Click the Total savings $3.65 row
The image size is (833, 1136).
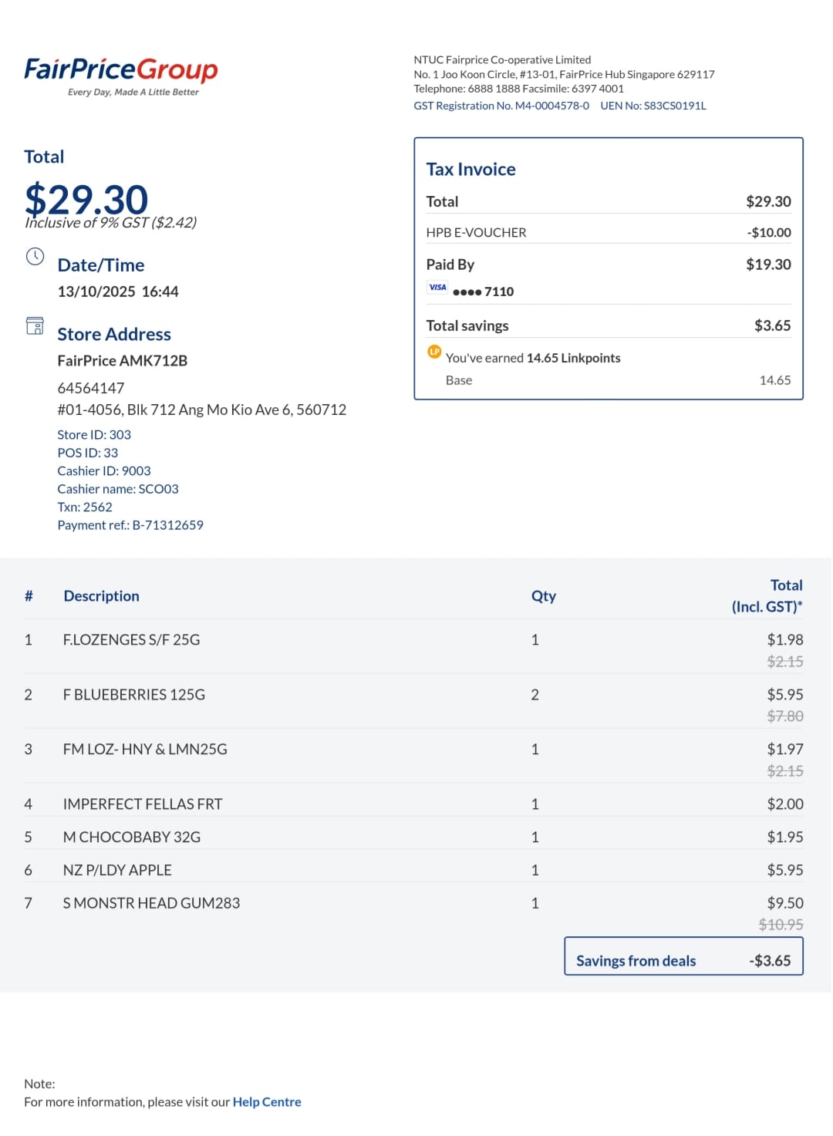tap(609, 325)
